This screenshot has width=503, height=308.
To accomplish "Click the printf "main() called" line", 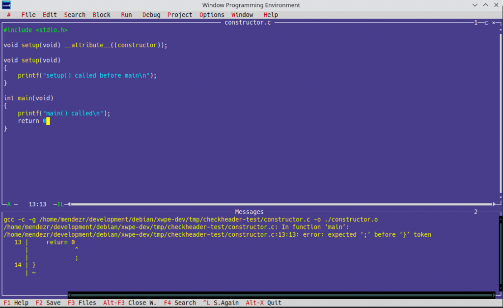I will coord(64,113).
